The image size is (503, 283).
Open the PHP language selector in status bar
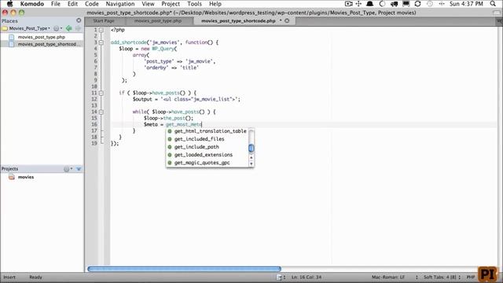click(x=470, y=277)
